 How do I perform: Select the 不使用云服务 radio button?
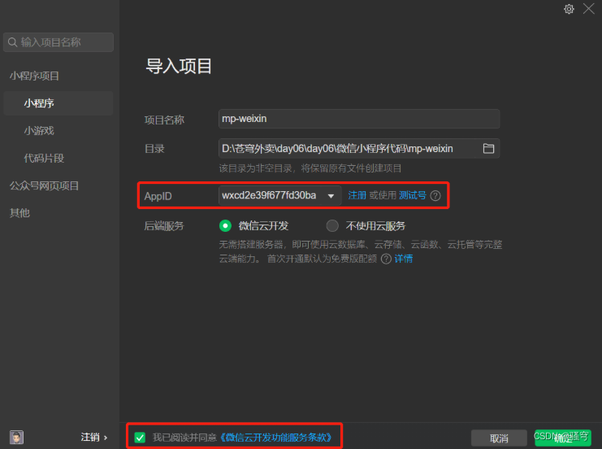point(332,225)
